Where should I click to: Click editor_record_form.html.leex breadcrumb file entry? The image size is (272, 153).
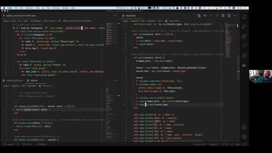click(x=75, y=21)
